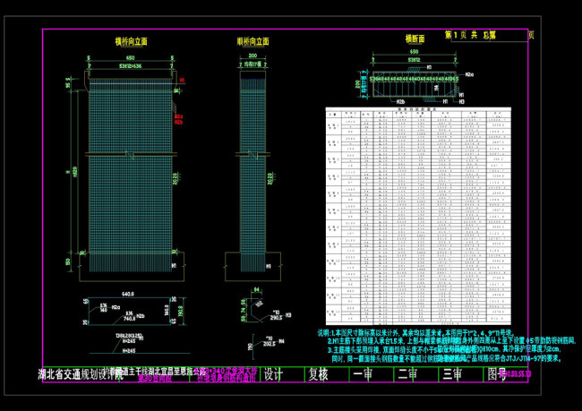The height and width of the screenshot is (411, 582).
Task: Select the M2a callout in 横断面
Action: [469, 74]
